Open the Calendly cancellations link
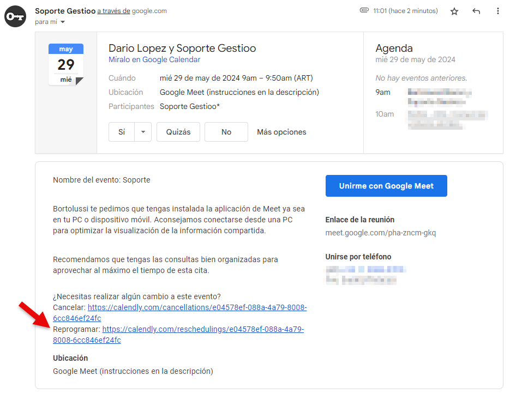This screenshot has width=510, height=394. coord(180,313)
